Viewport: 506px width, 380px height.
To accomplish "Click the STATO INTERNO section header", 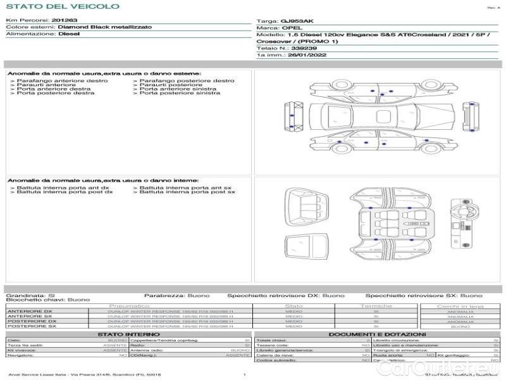I will point(128,334).
